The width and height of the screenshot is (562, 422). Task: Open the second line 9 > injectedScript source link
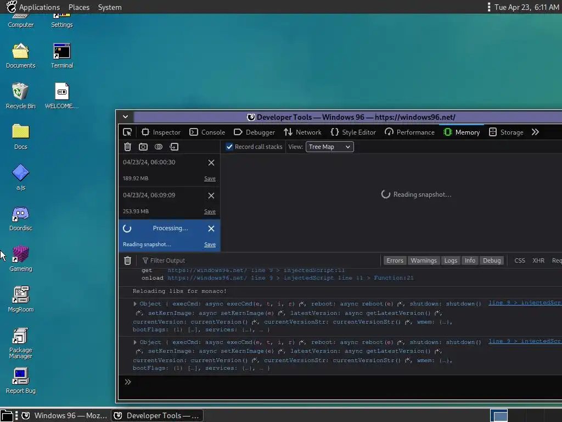tap(525, 341)
